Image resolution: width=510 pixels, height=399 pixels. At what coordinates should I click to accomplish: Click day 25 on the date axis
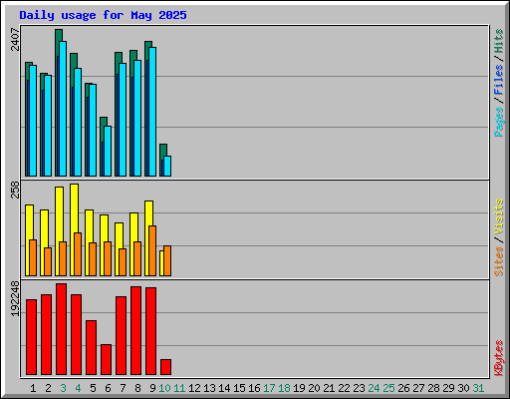coord(388,388)
